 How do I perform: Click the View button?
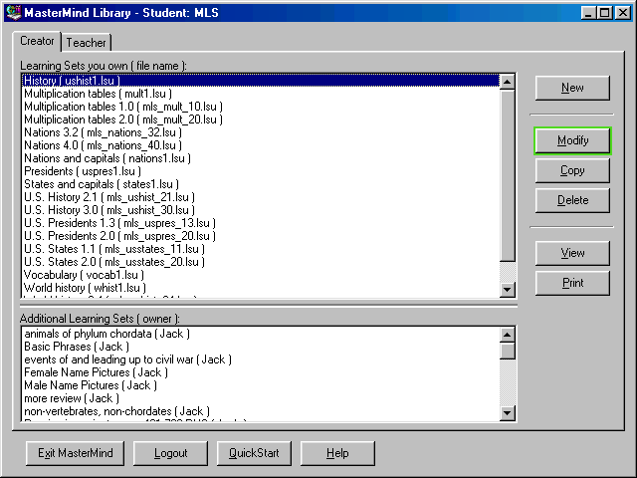[x=572, y=253]
